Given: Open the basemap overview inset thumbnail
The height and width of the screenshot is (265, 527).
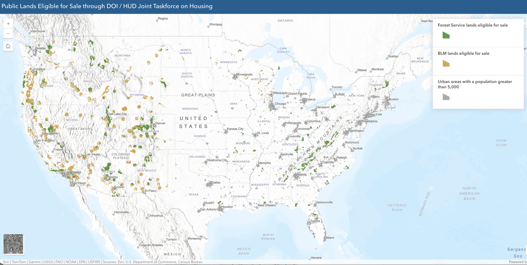Looking at the screenshot, I should tap(14, 244).
